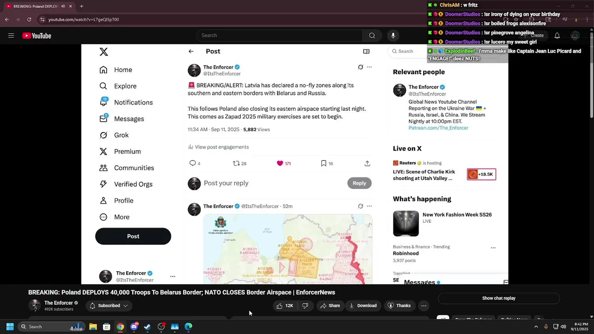Click the back arrow beside Post heading
The height and width of the screenshot is (334, 594).
[191, 51]
